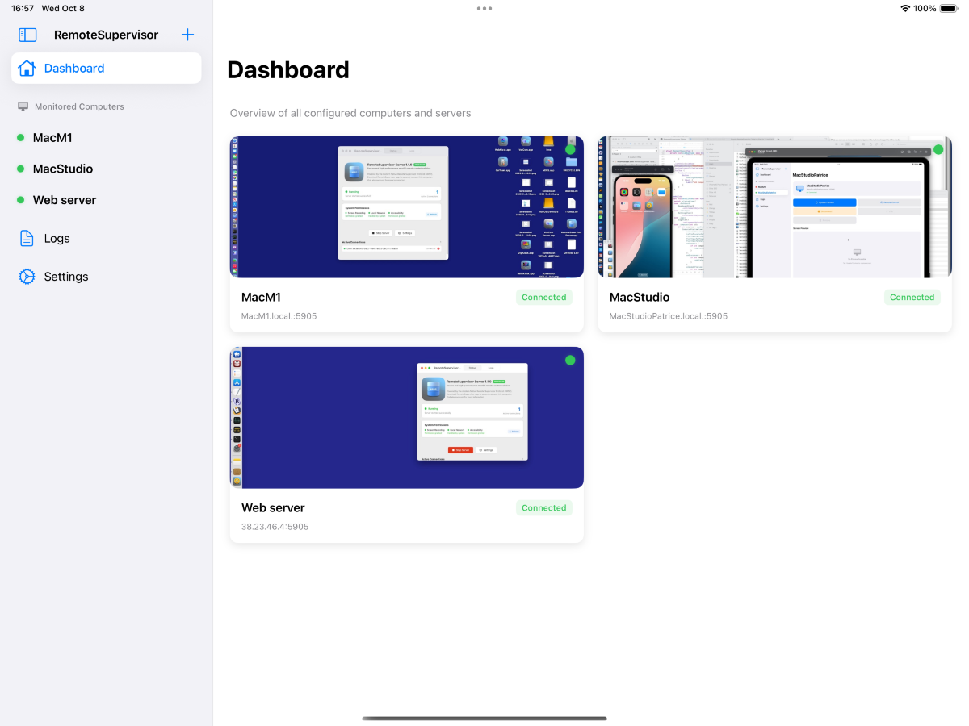Click the Connected badge on MacM1 card
This screenshot has width=969, height=726.
pyautogui.click(x=543, y=298)
